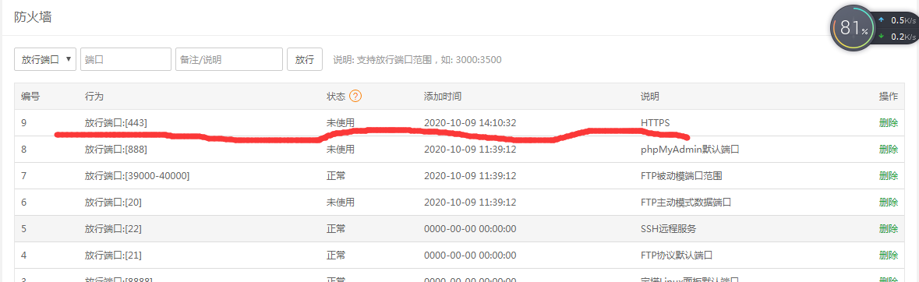This screenshot has width=919, height=282.
Task: Click the upload speed arrow indicator
Action: pyautogui.click(x=881, y=20)
